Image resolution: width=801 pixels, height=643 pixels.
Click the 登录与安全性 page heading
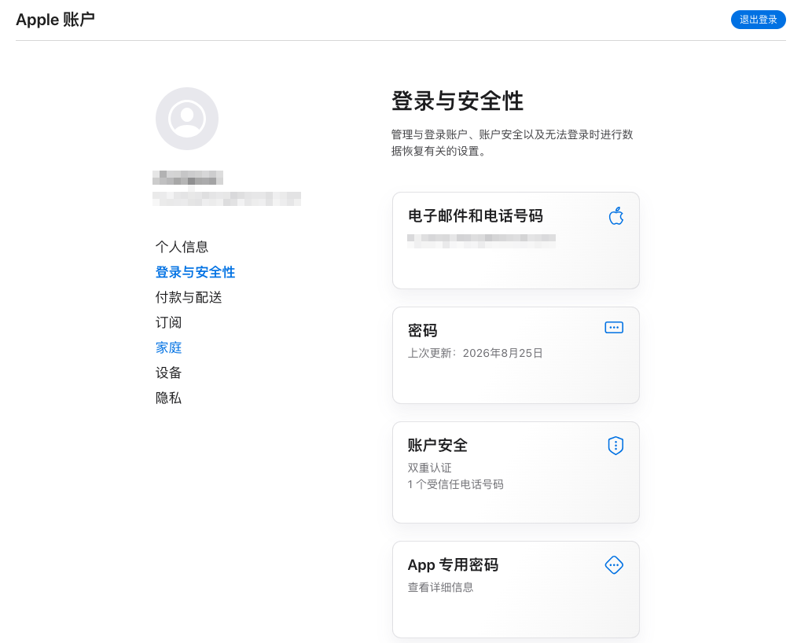click(x=457, y=101)
